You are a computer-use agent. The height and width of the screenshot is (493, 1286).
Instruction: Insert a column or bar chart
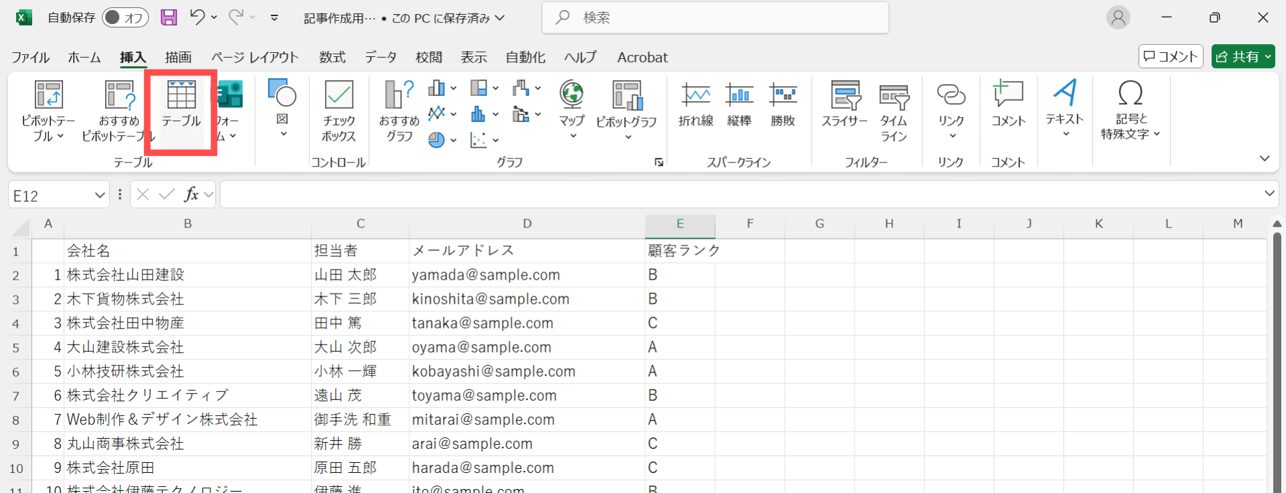[x=442, y=88]
